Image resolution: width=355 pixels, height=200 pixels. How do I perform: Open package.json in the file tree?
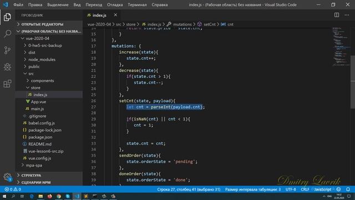pos(49,137)
